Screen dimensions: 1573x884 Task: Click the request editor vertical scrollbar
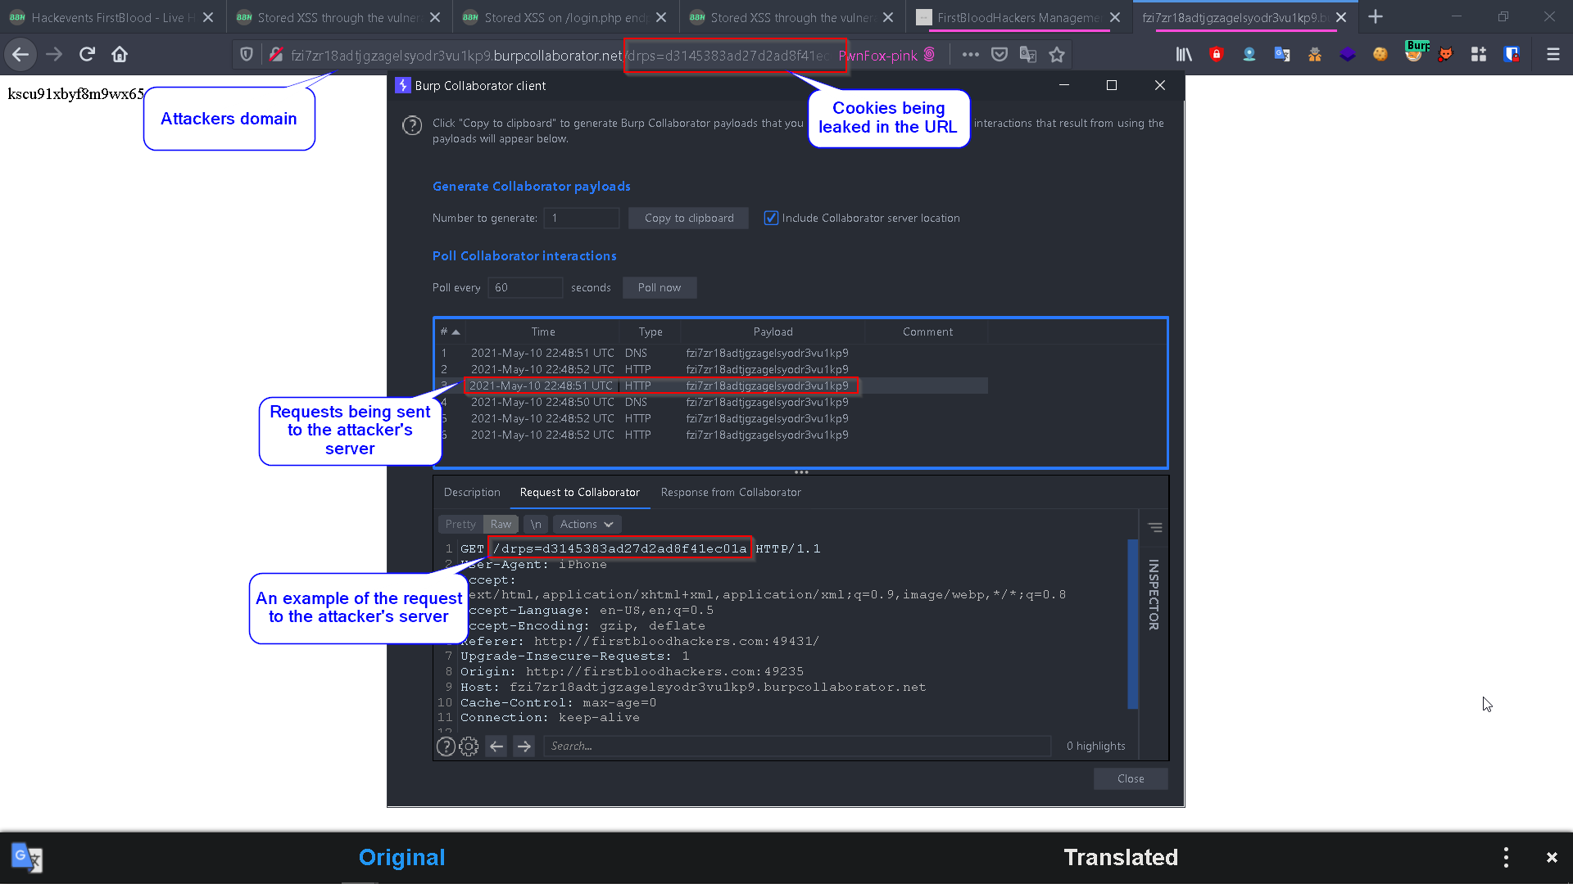[1133, 624]
